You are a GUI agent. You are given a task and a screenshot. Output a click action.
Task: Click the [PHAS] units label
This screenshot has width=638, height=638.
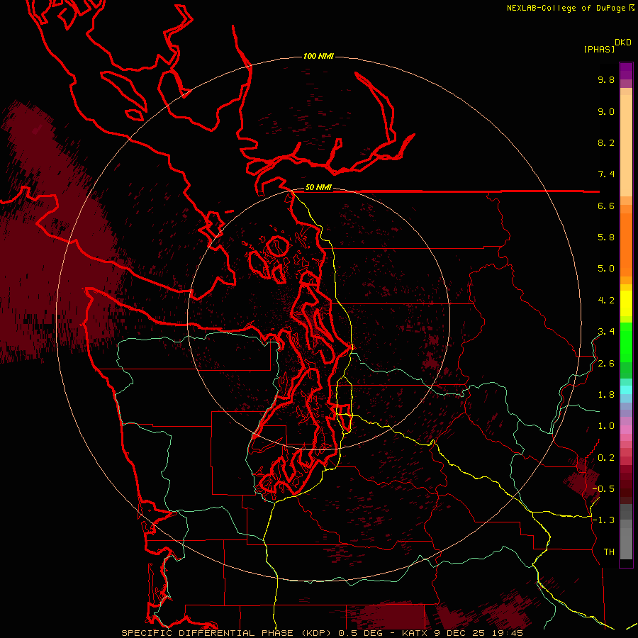point(599,50)
